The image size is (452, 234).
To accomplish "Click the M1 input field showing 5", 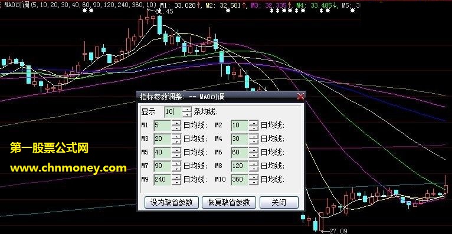I will [163, 126].
